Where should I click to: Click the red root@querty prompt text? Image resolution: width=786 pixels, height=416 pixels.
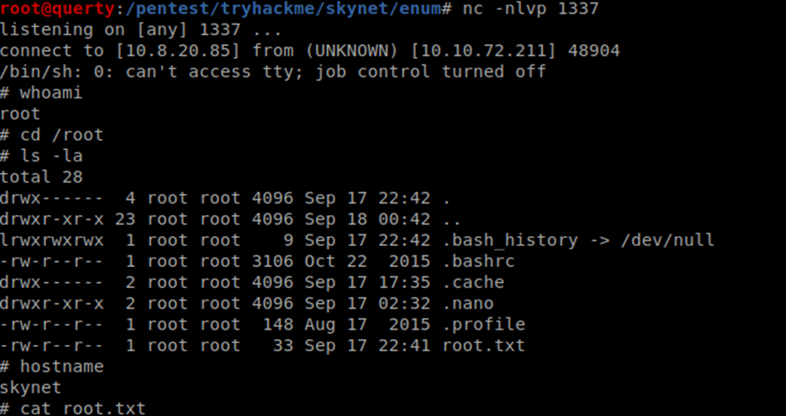pyautogui.click(x=57, y=8)
